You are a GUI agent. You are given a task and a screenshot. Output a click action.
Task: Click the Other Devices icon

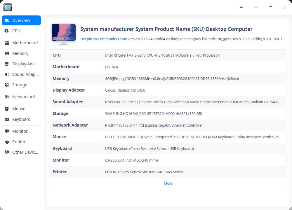pos(7,152)
